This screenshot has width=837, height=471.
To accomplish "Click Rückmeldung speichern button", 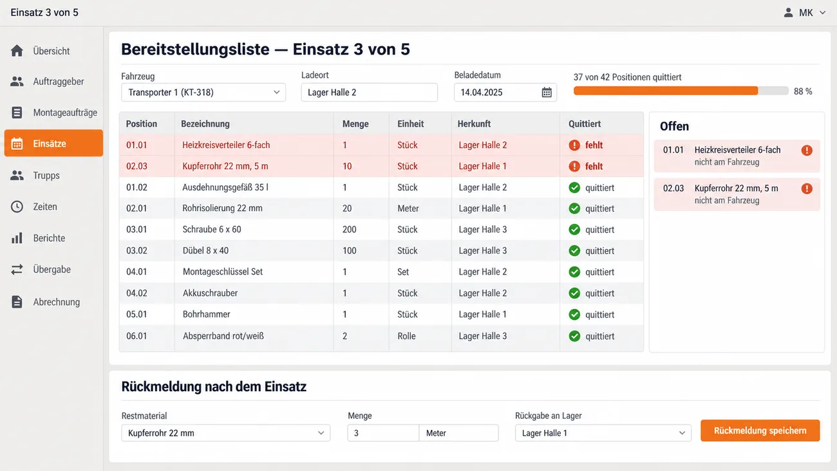I will pyautogui.click(x=760, y=430).
